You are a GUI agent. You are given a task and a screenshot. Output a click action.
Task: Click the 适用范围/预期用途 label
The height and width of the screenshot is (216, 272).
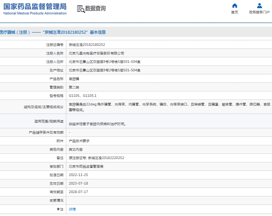(x=49, y=121)
